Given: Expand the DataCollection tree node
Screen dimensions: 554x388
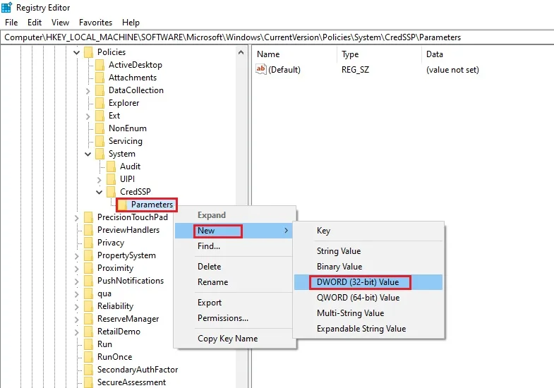Looking at the screenshot, I should click(88, 91).
